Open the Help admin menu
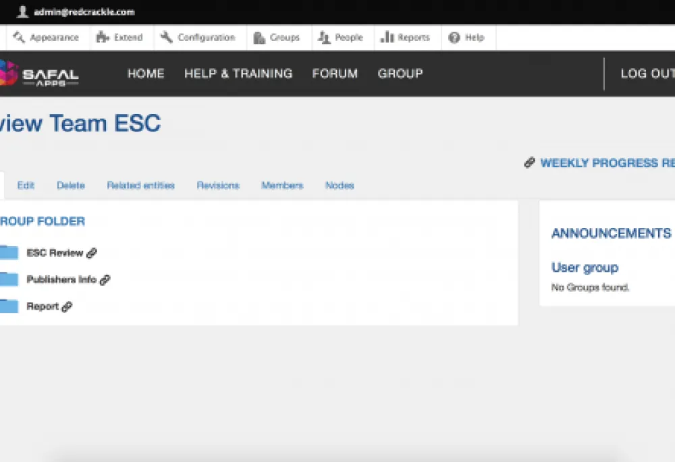Screen dimensions: 675x462 (x=475, y=38)
